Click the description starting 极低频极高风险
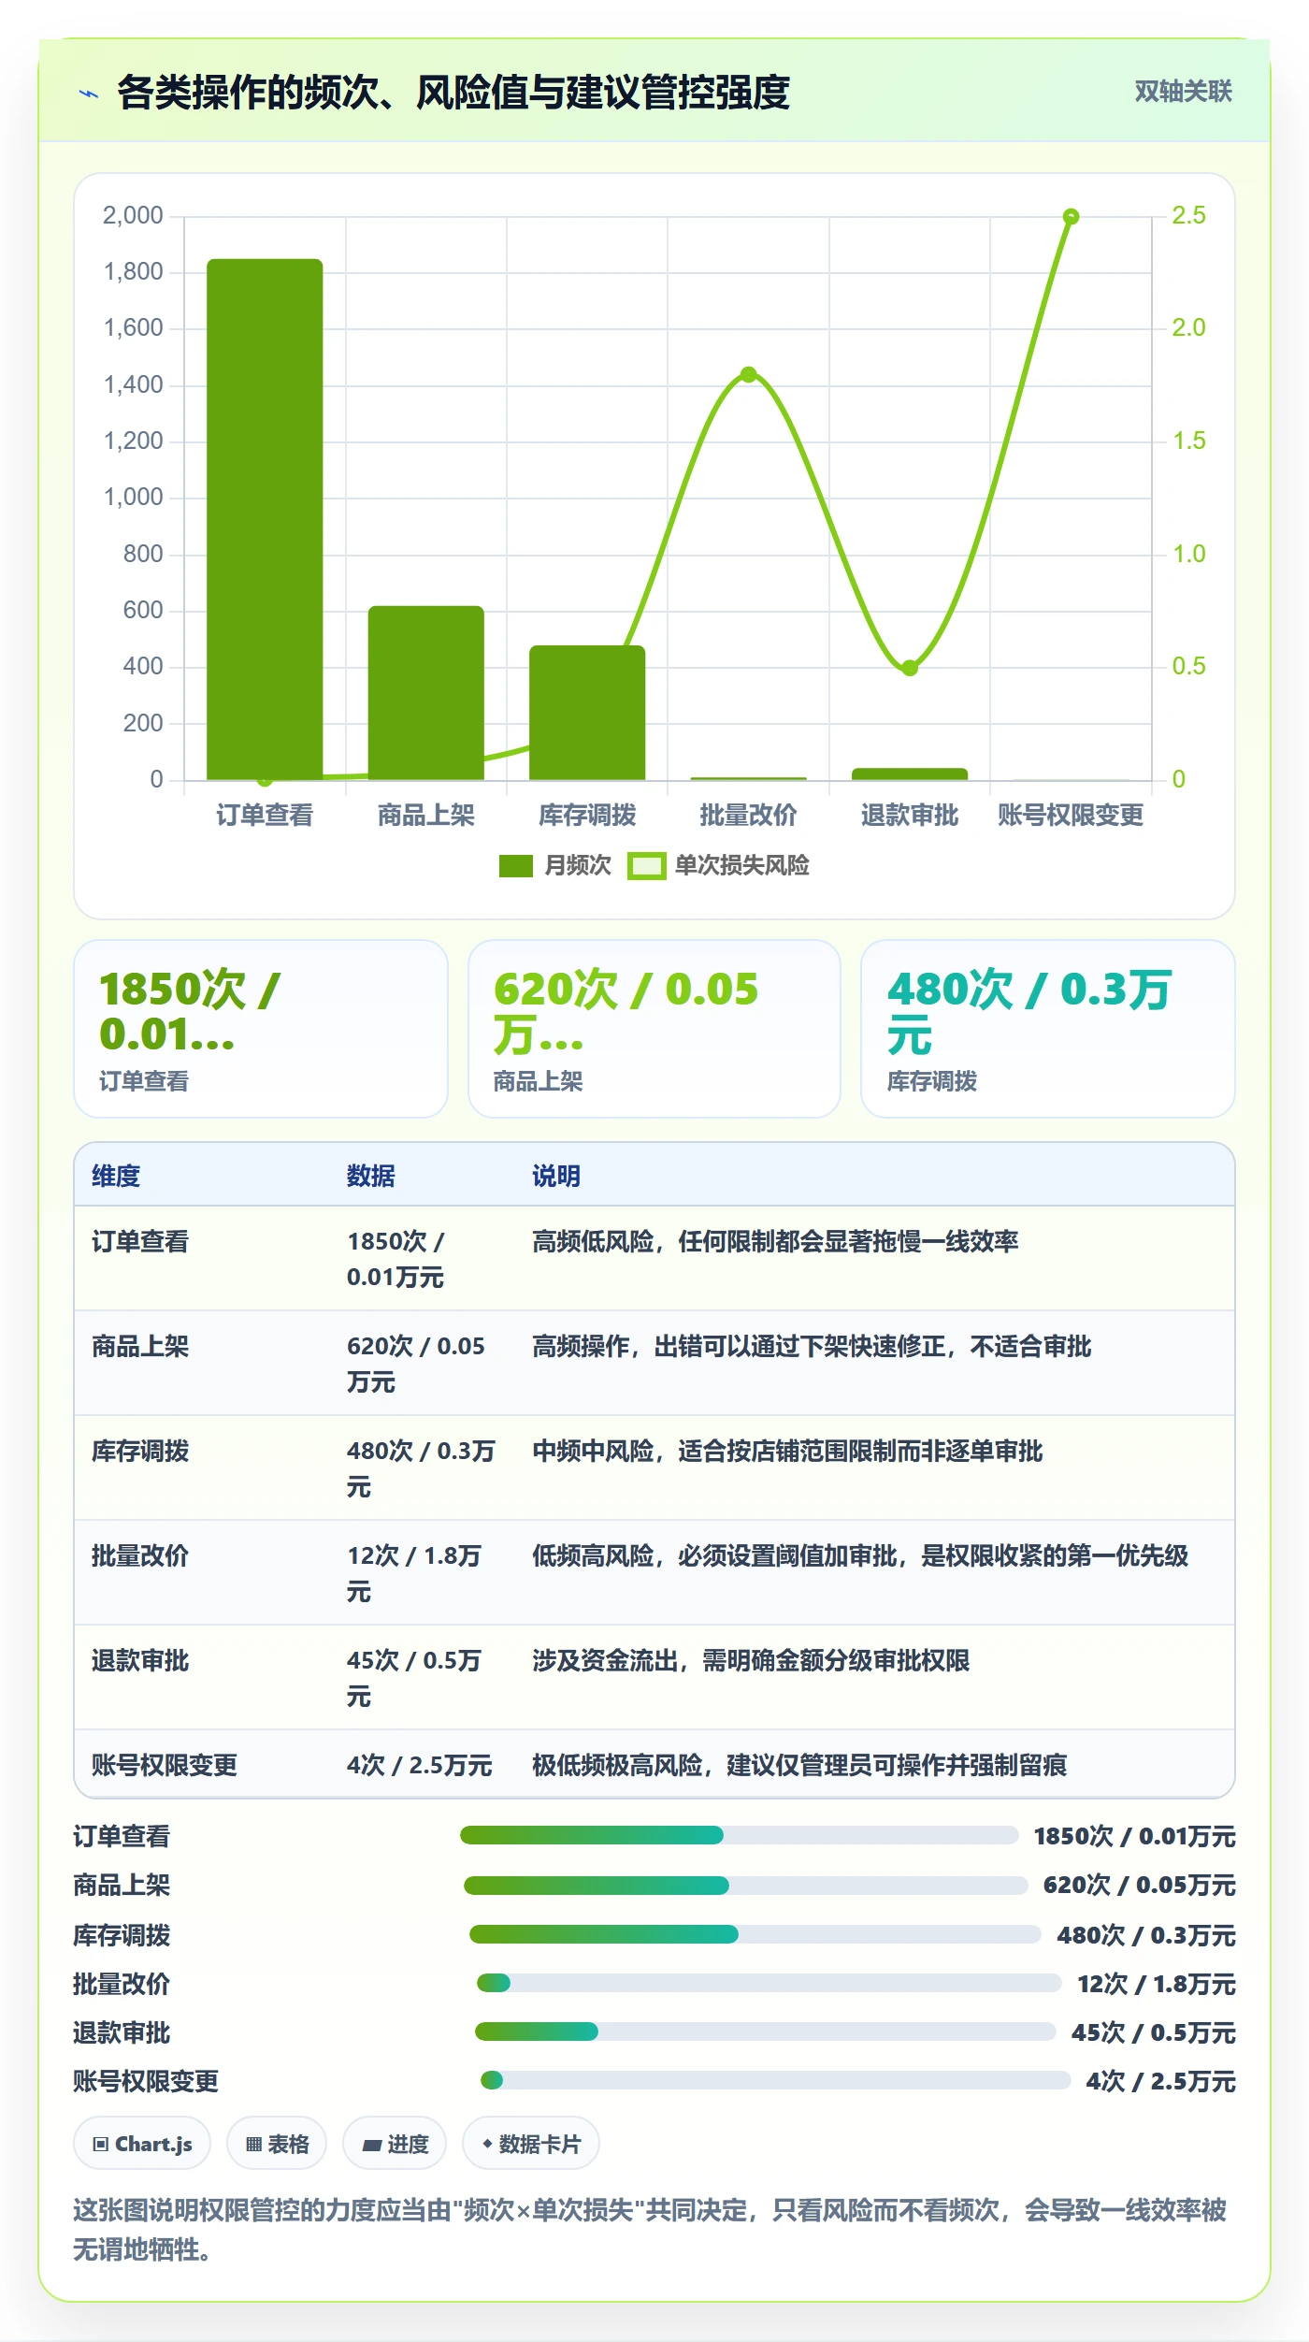 (799, 1765)
